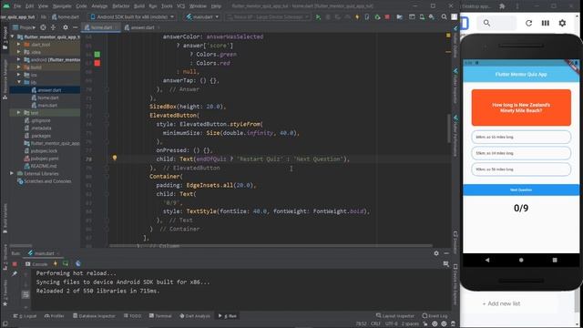Tap the emulator Recents square button
The width and height of the screenshot is (583, 328).
tap(555, 260)
